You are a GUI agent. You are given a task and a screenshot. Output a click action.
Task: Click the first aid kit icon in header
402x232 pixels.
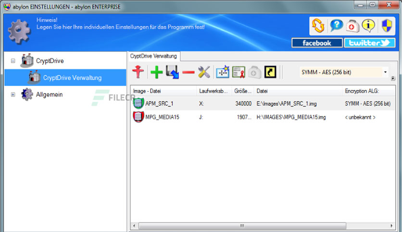coord(353,26)
